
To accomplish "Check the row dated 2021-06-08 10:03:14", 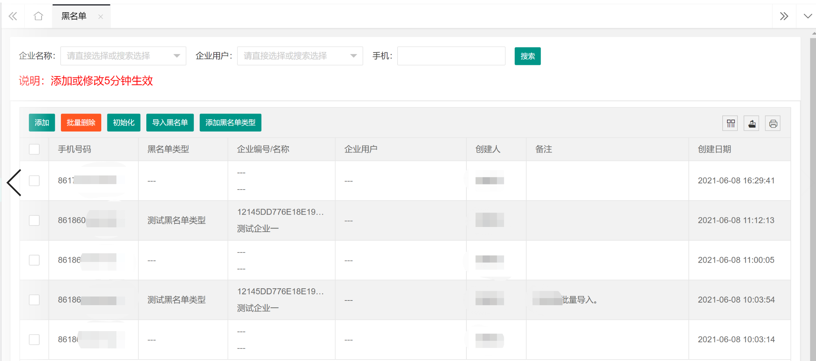I will (34, 339).
